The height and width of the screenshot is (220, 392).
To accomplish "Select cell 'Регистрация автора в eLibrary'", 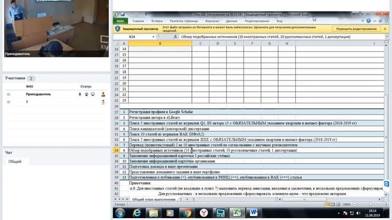I will coord(154,117).
